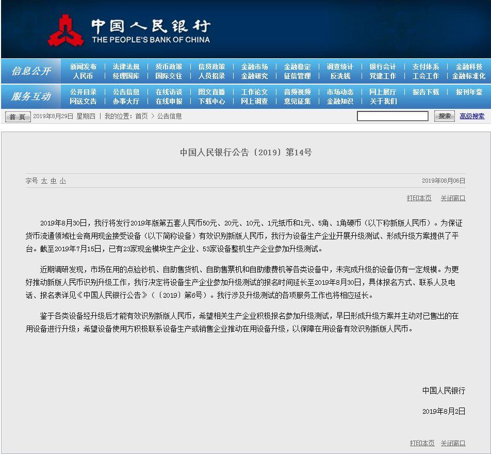Open 经理国库 navigation link
Image resolution: width=491 pixels, height=454 pixels.
(x=126, y=76)
